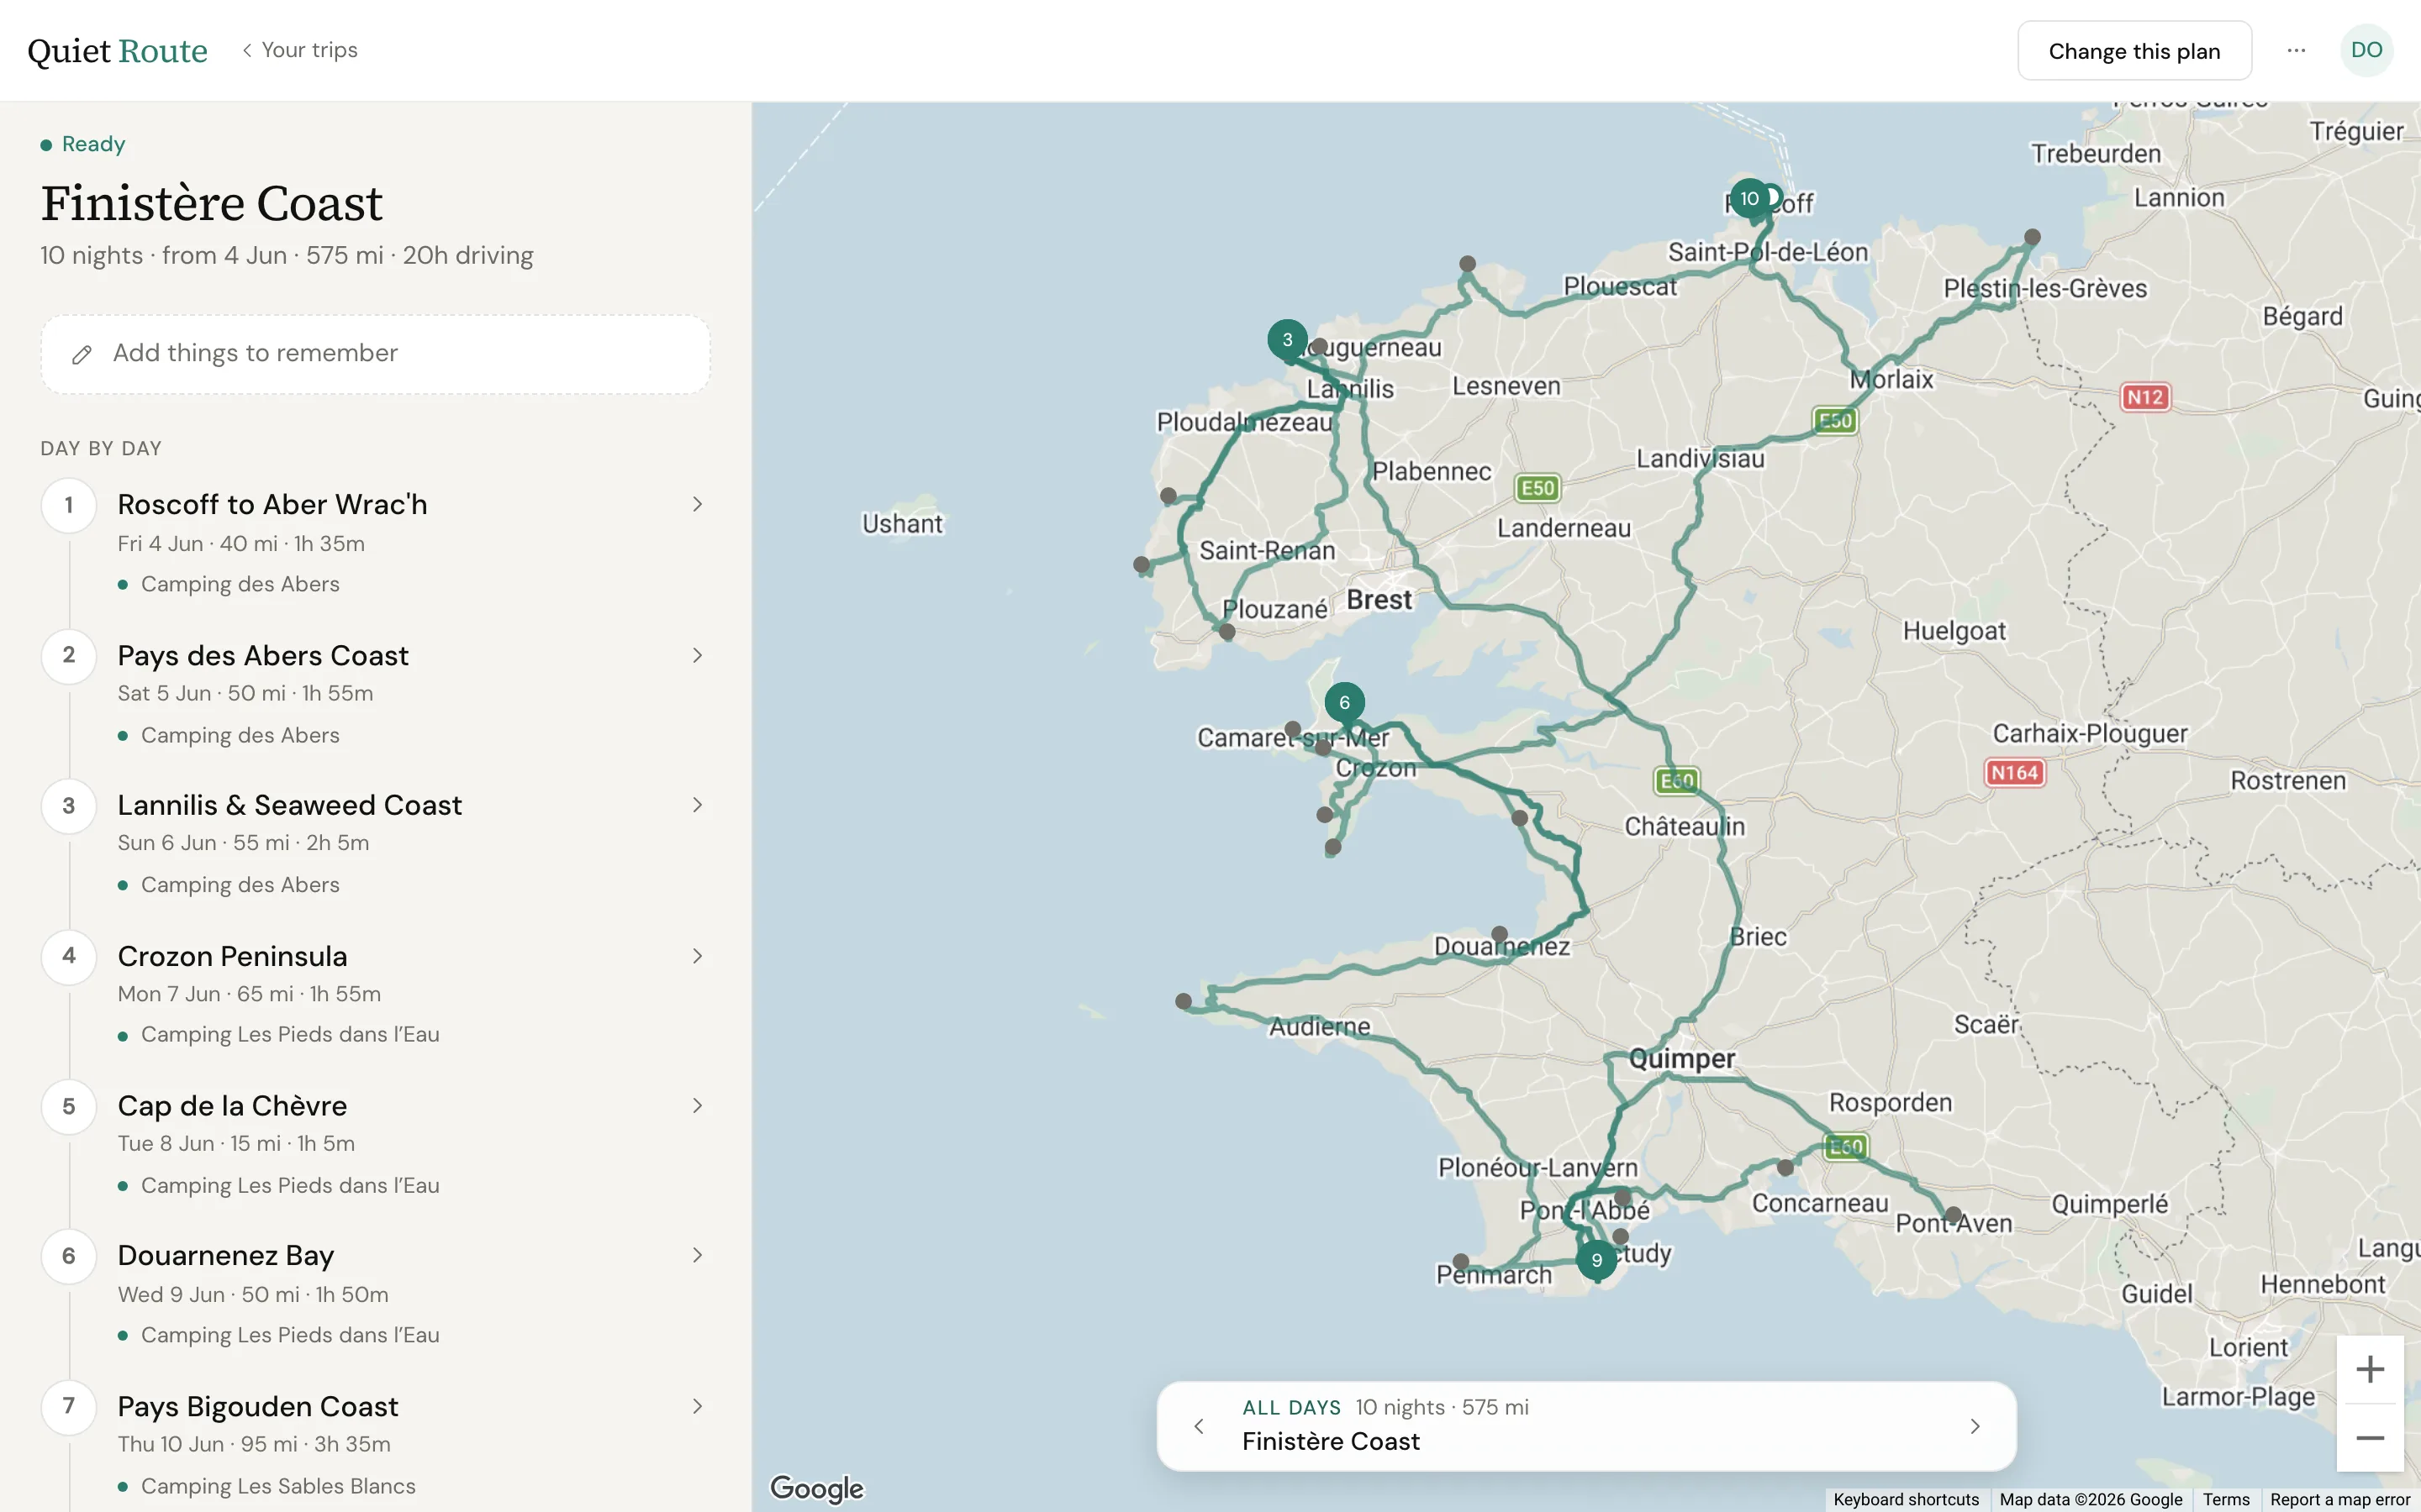Zoom out the map with minus button
The height and width of the screenshot is (1512, 2421).
[x=2370, y=1438]
